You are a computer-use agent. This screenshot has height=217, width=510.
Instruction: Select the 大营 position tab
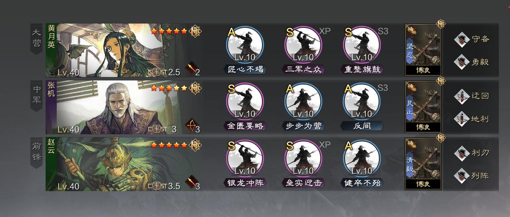[37, 39]
